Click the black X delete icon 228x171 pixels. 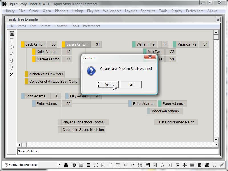12,74
